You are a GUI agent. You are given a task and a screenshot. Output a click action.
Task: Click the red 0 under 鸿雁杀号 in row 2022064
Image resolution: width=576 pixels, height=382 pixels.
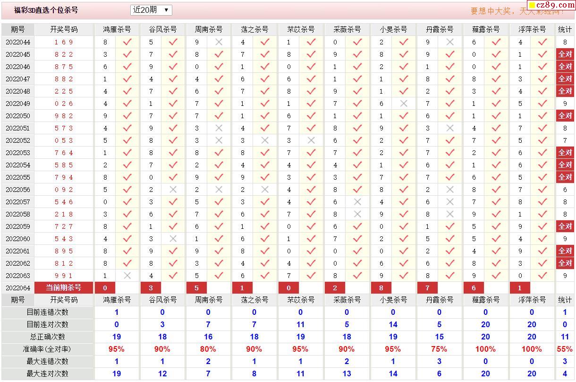click(105, 287)
